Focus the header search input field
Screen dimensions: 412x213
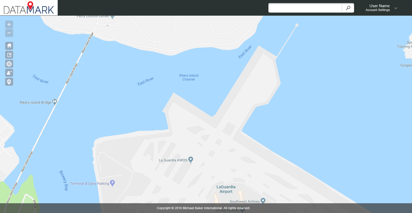click(x=305, y=8)
